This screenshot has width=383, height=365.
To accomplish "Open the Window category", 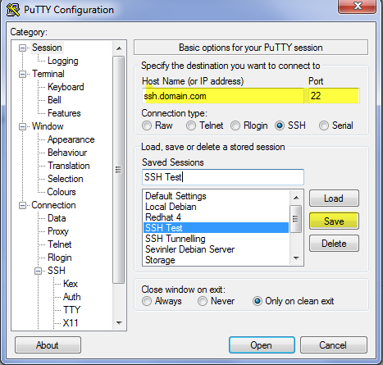I will click(48, 126).
